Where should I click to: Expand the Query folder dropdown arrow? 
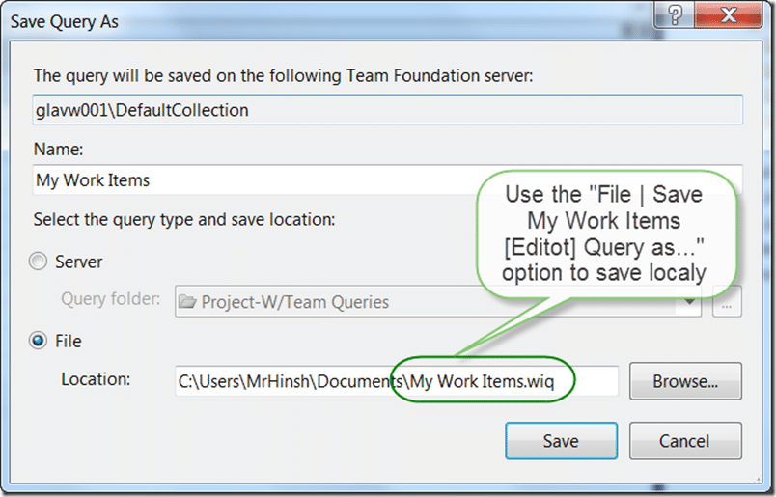coord(689,301)
